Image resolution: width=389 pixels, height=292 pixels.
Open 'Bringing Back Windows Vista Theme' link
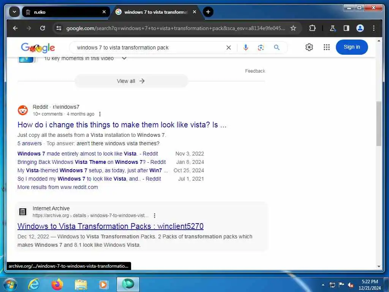click(92, 162)
